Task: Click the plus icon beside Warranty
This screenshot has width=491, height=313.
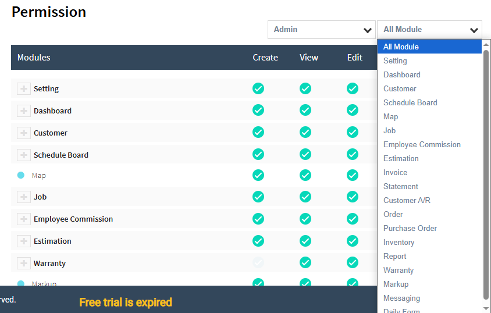Action: 24,264
